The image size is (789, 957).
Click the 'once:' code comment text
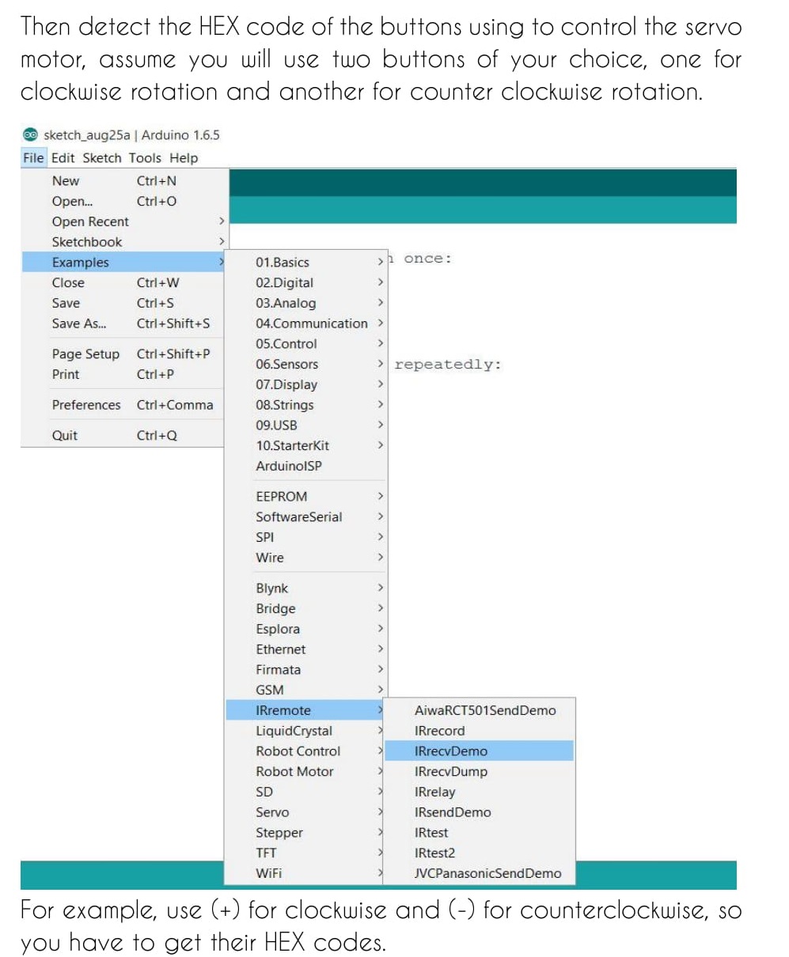[427, 259]
